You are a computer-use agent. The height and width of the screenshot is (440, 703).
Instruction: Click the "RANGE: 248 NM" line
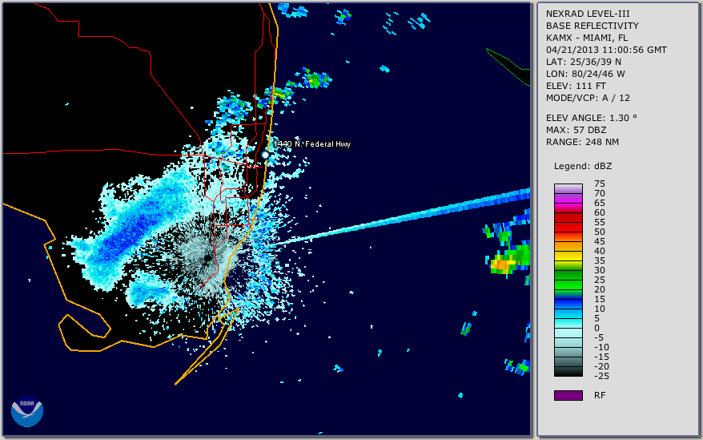click(x=582, y=142)
